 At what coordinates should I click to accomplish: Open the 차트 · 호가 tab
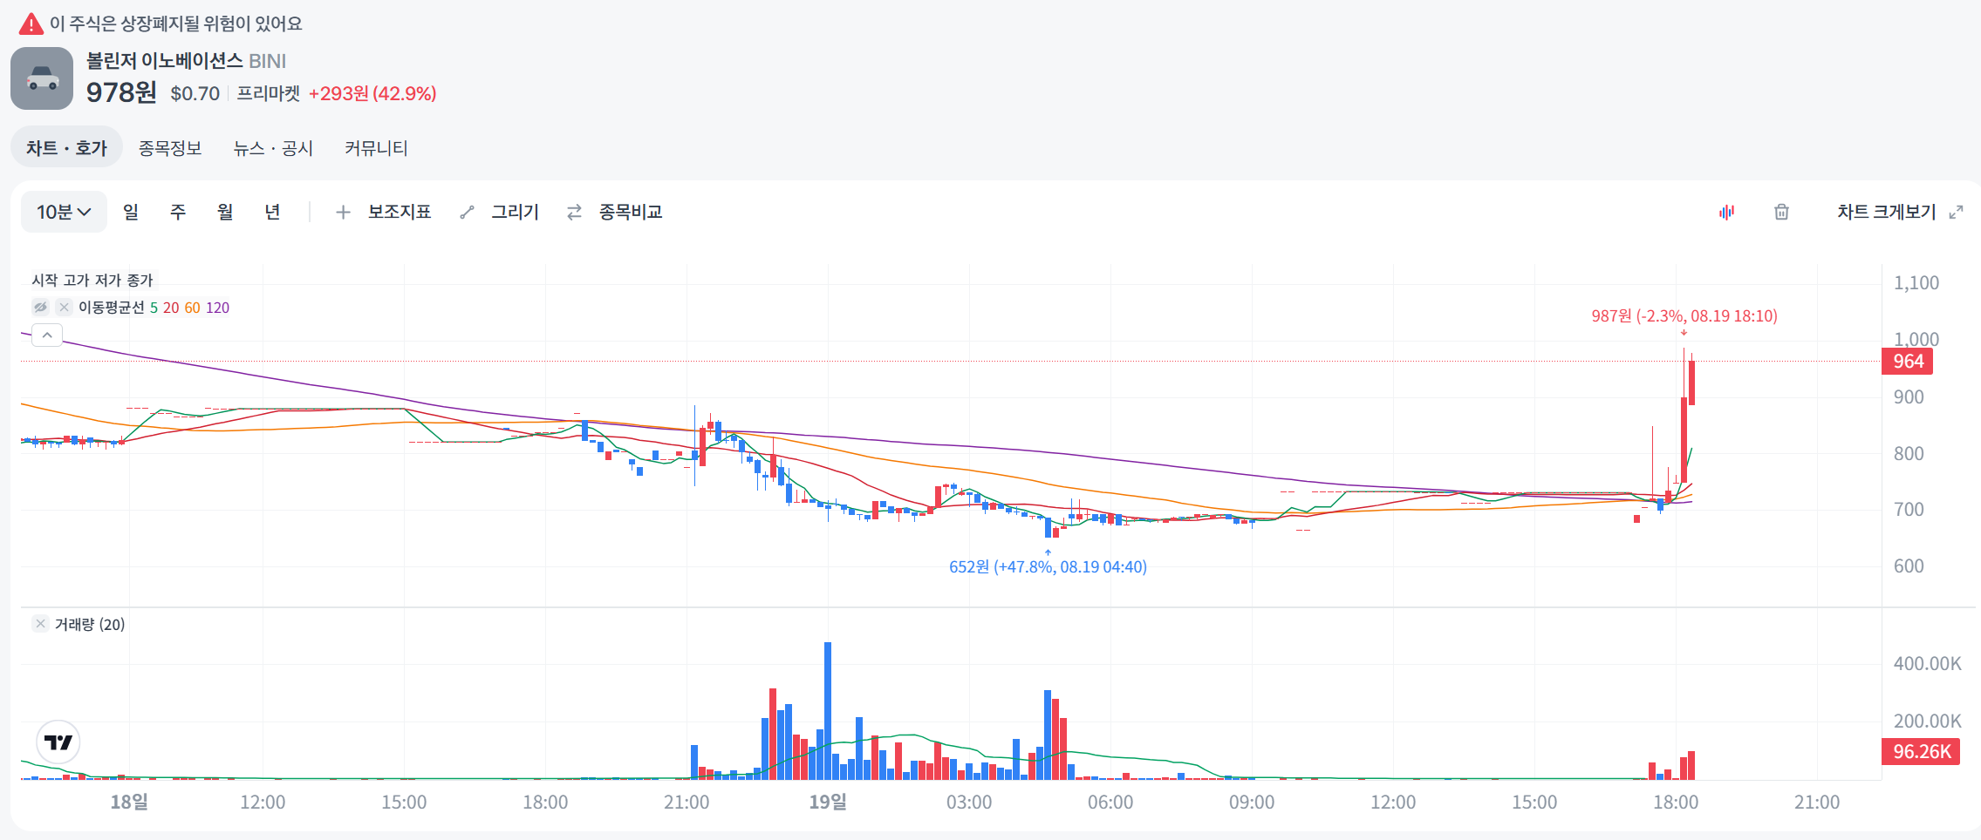(66, 148)
